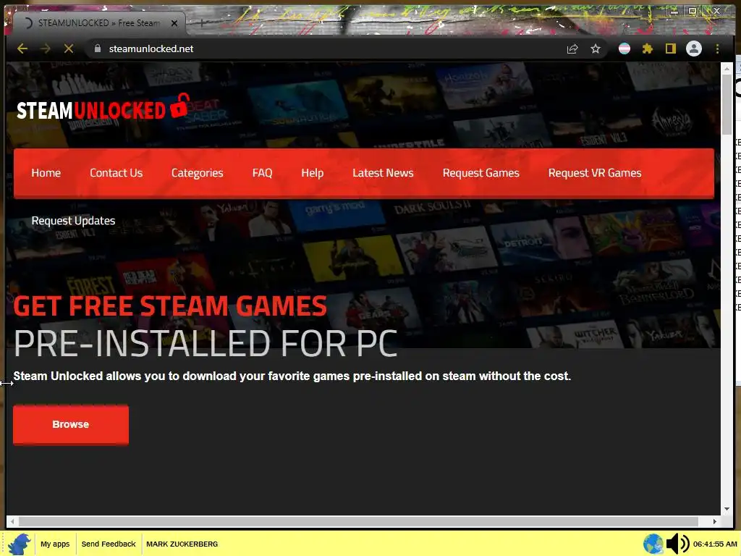Screen dimensions: 741x556
Task: Close the STEAMUNLOCKED tab
Action: click(174, 23)
